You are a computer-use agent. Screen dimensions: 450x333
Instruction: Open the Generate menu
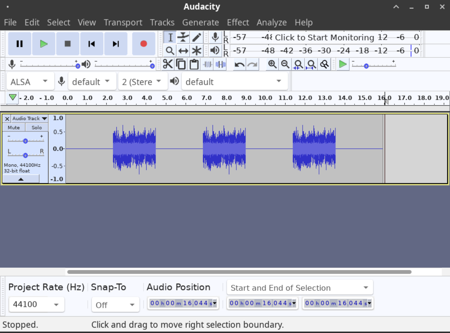(201, 22)
